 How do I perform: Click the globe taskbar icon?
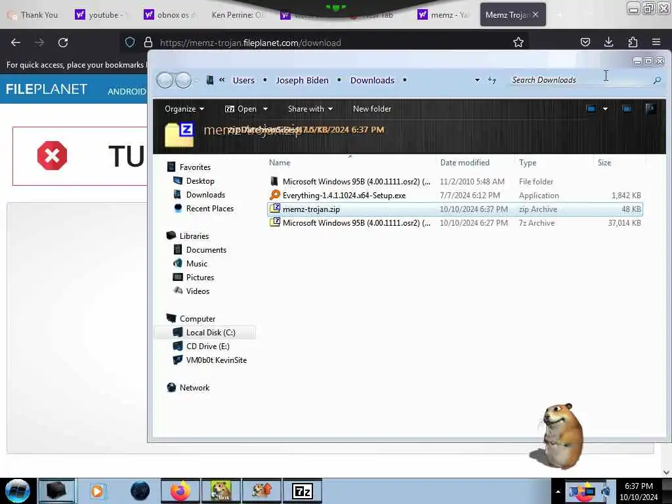[140, 491]
